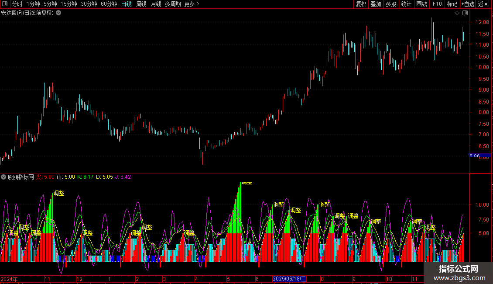Click the 叠加 overlay button
Viewport: 493px width, 284px height.
click(376, 4)
